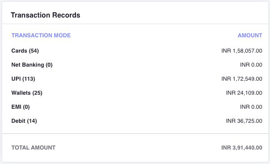Screen dimensions: 270x164
Task: Click the divider line above TOTAL AMOUNT
Action: coord(135,133)
